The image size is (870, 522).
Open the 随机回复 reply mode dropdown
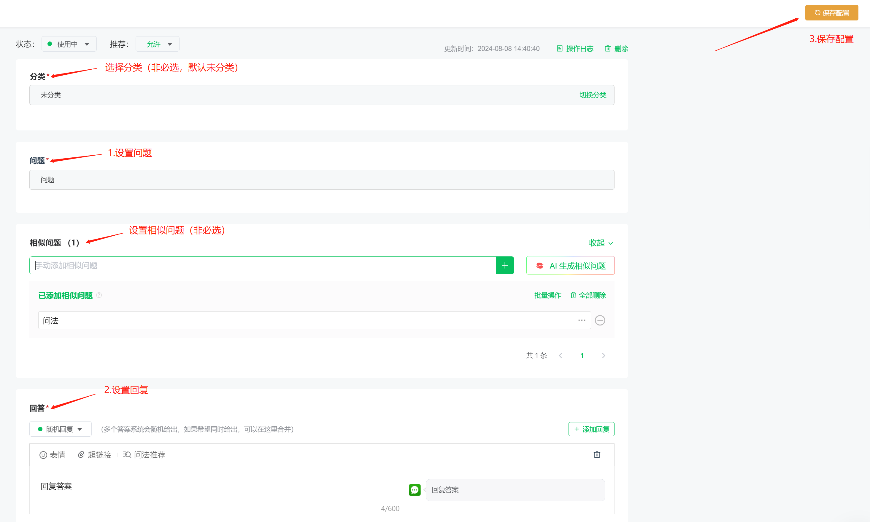(60, 429)
